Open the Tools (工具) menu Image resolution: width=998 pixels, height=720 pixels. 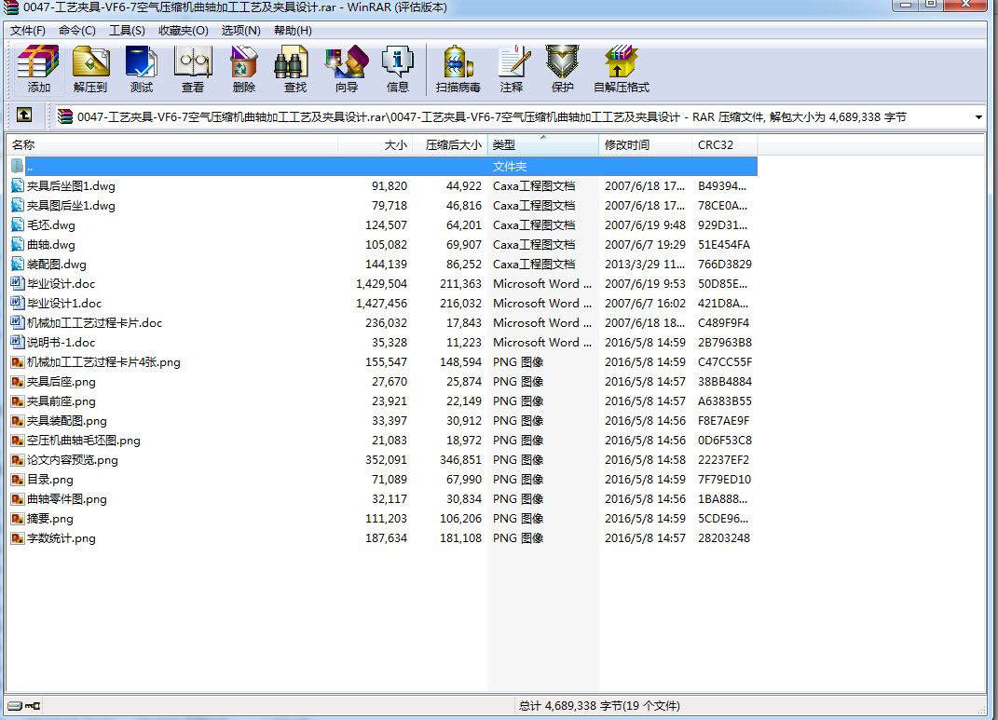pyautogui.click(x=127, y=31)
